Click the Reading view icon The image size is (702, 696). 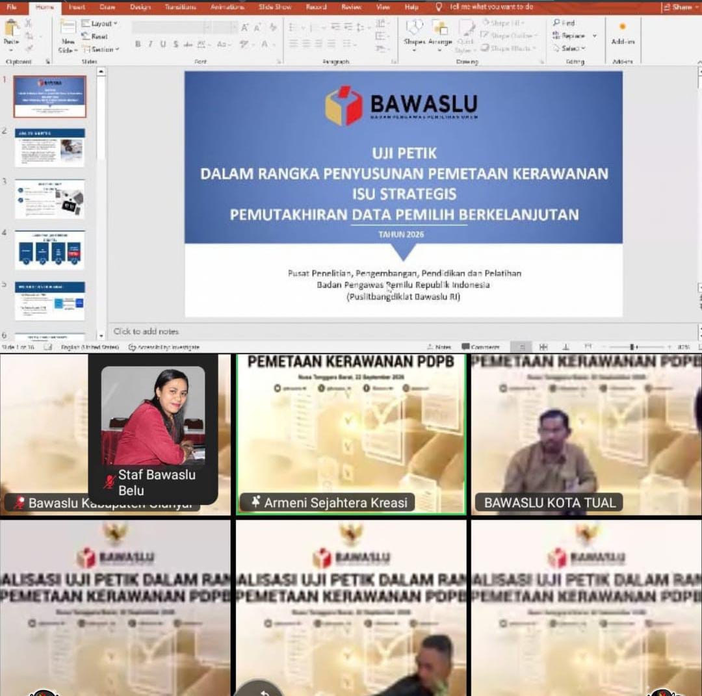(x=566, y=347)
